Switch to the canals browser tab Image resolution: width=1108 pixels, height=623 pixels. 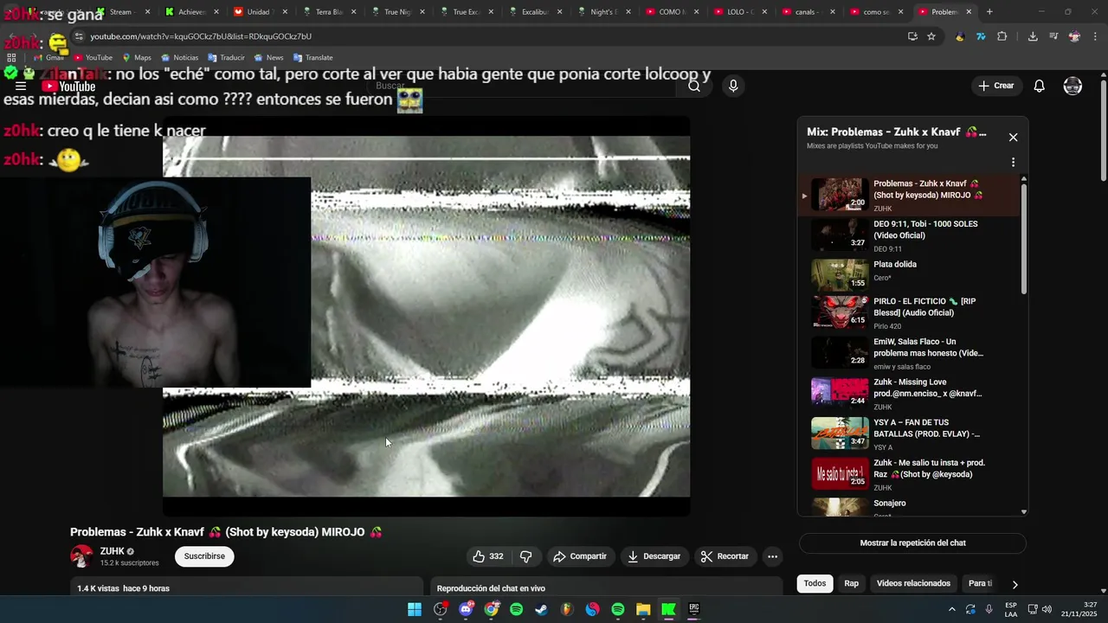[x=807, y=12]
